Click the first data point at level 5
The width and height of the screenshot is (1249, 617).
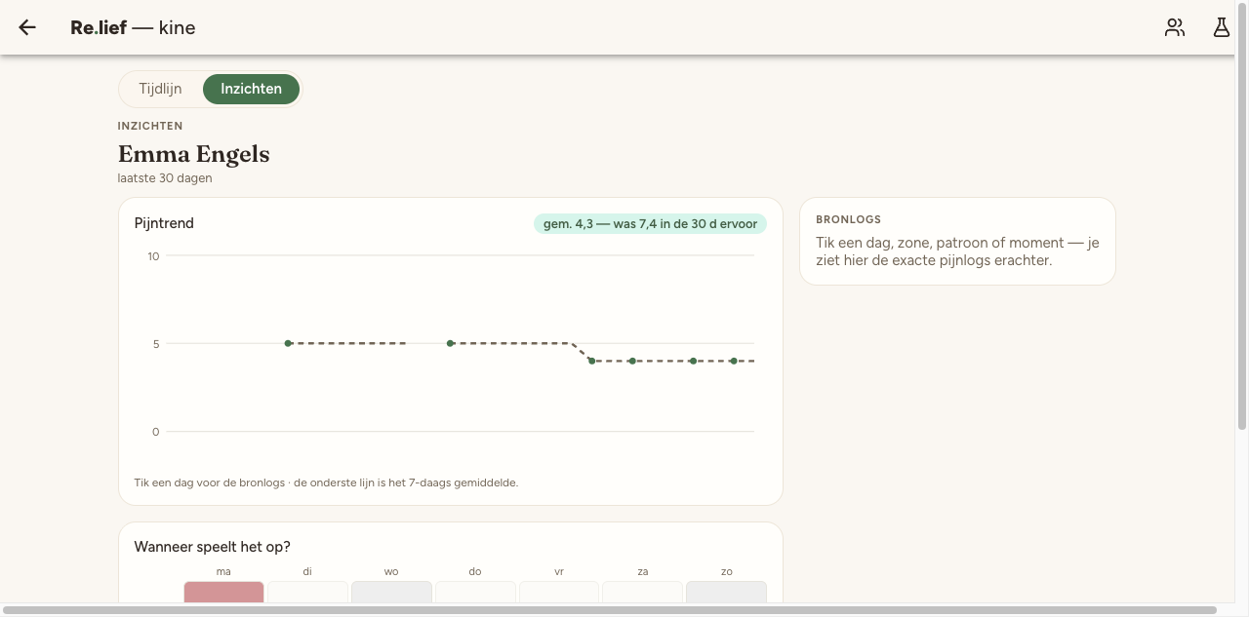pos(288,343)
